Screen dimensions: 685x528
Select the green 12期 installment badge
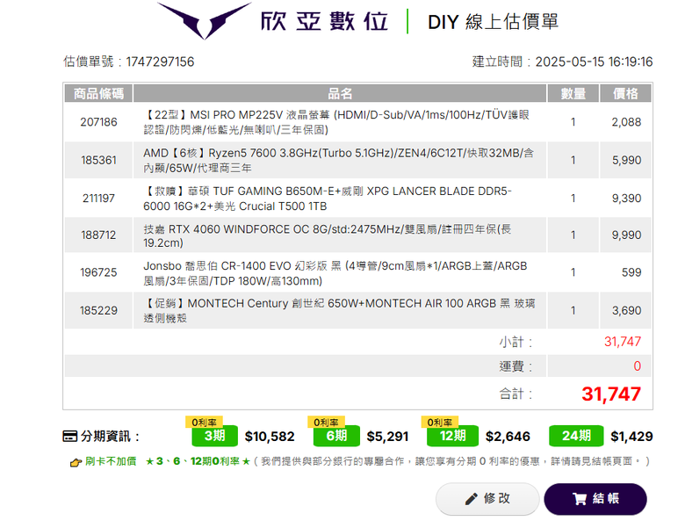(452, 436)
